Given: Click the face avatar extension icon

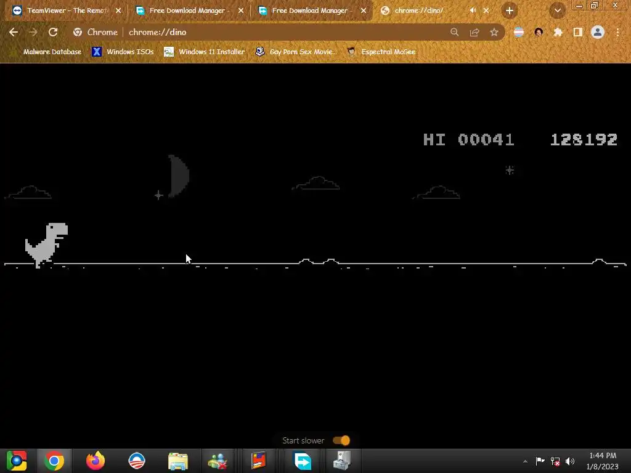Looking at the screenshot, I should [539, 32].
